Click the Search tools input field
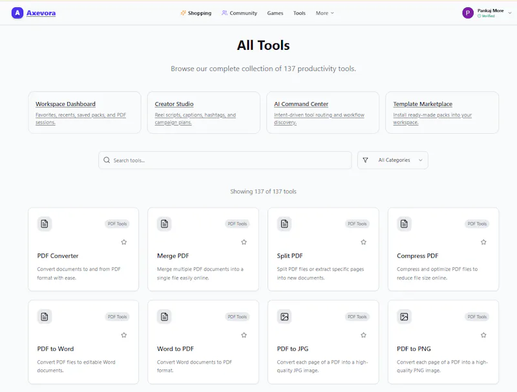Viewport: 517px width, 392px height. pos(225,160)
